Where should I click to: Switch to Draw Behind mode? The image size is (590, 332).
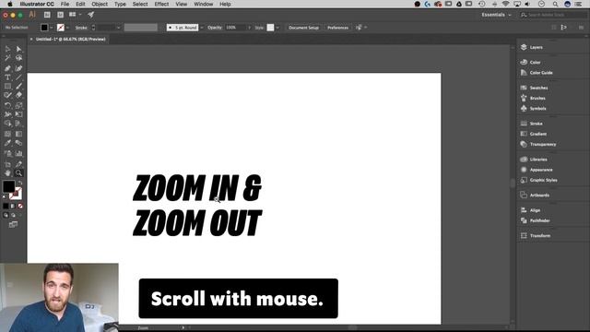point(13,215)
